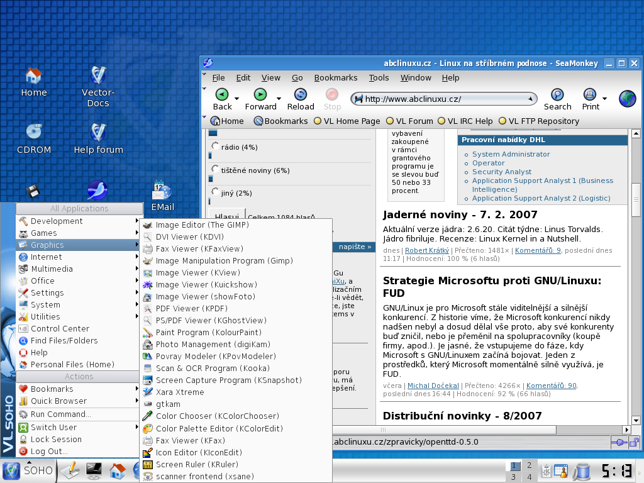This screenshot has width=644, height=483.
Task: Select the jiný (2%) poll option
Action: 215,191
